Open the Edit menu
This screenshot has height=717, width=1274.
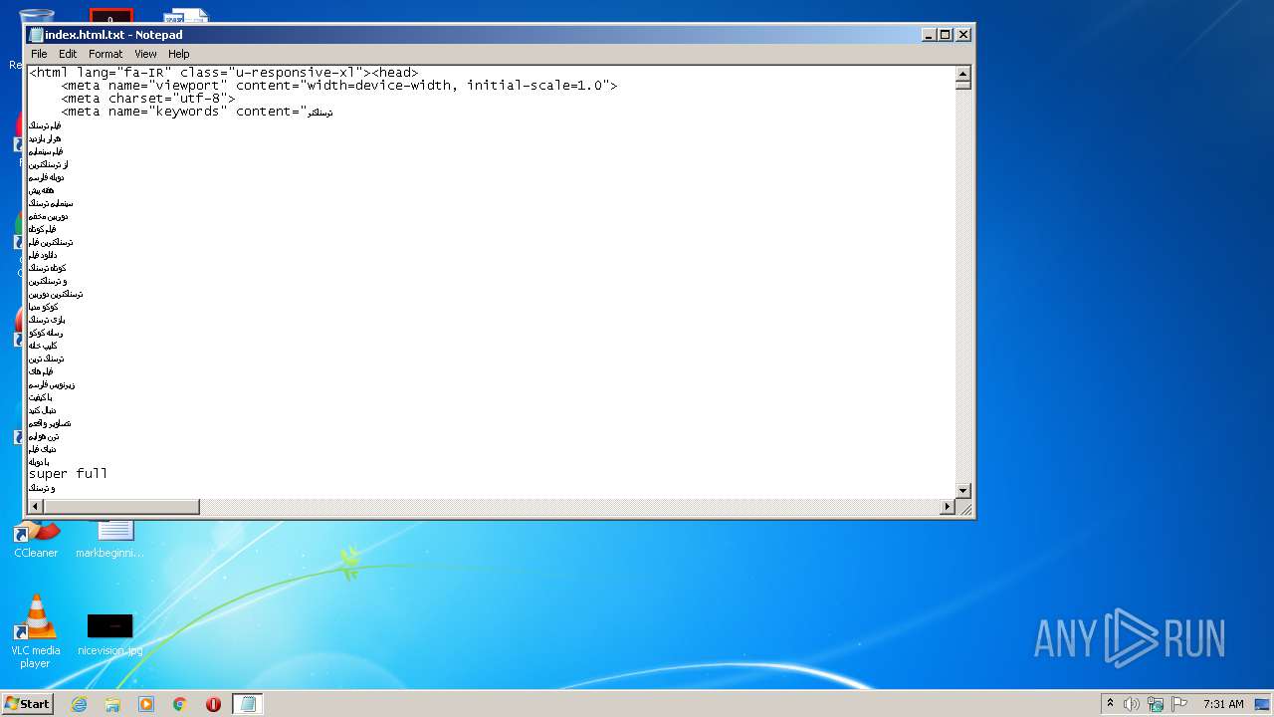pos(68,54)
